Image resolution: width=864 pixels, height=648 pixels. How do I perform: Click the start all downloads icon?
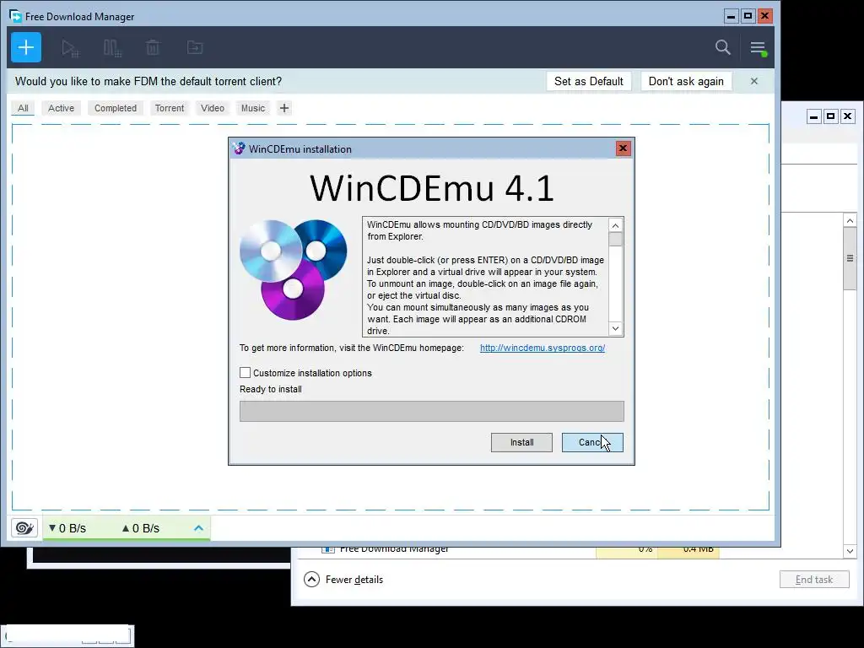pos(70,48)
